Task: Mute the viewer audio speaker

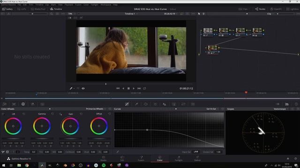Action: point(83,88)
